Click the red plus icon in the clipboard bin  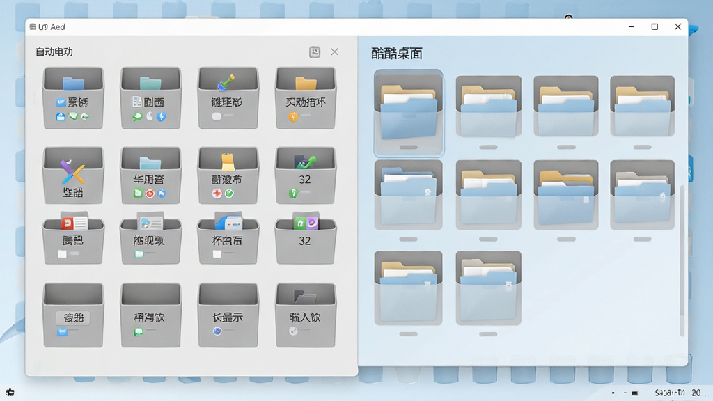point(217,194)
